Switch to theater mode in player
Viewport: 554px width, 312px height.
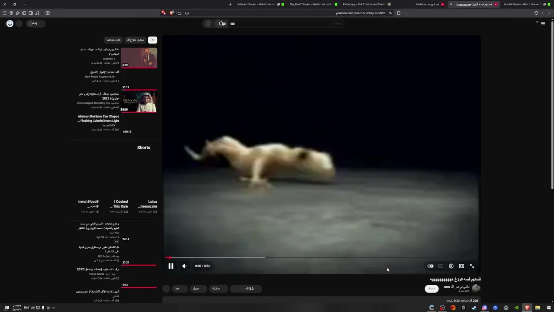coord(461,266)
